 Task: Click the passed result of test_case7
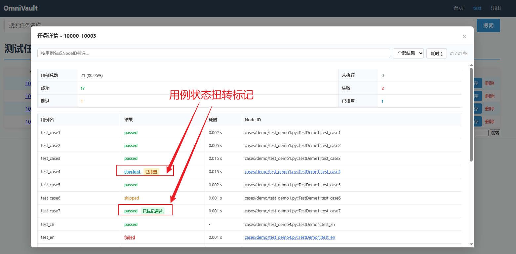(131, 211)
